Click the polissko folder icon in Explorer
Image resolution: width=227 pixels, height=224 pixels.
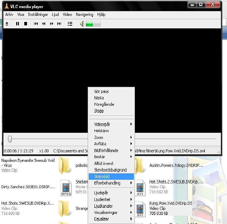[65, 165]
